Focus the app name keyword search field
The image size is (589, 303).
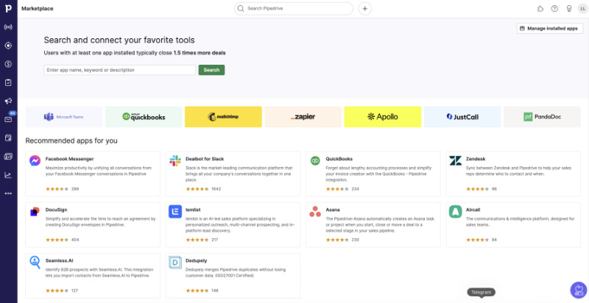(x=120, y=70)
